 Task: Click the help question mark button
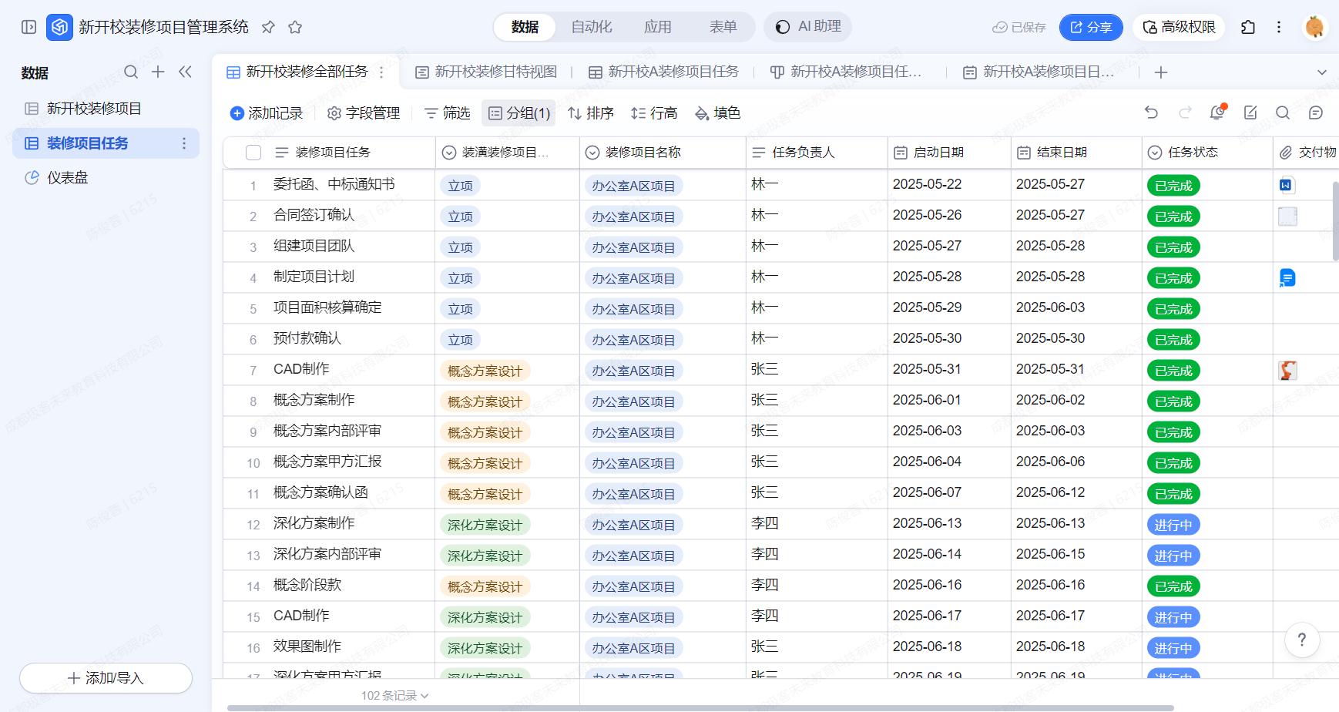point(1302,640)
